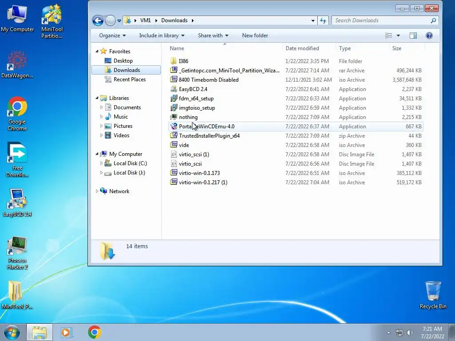Open the Start menu orb
This screenshot has width=455, height=341.
(x=12, y=333)
